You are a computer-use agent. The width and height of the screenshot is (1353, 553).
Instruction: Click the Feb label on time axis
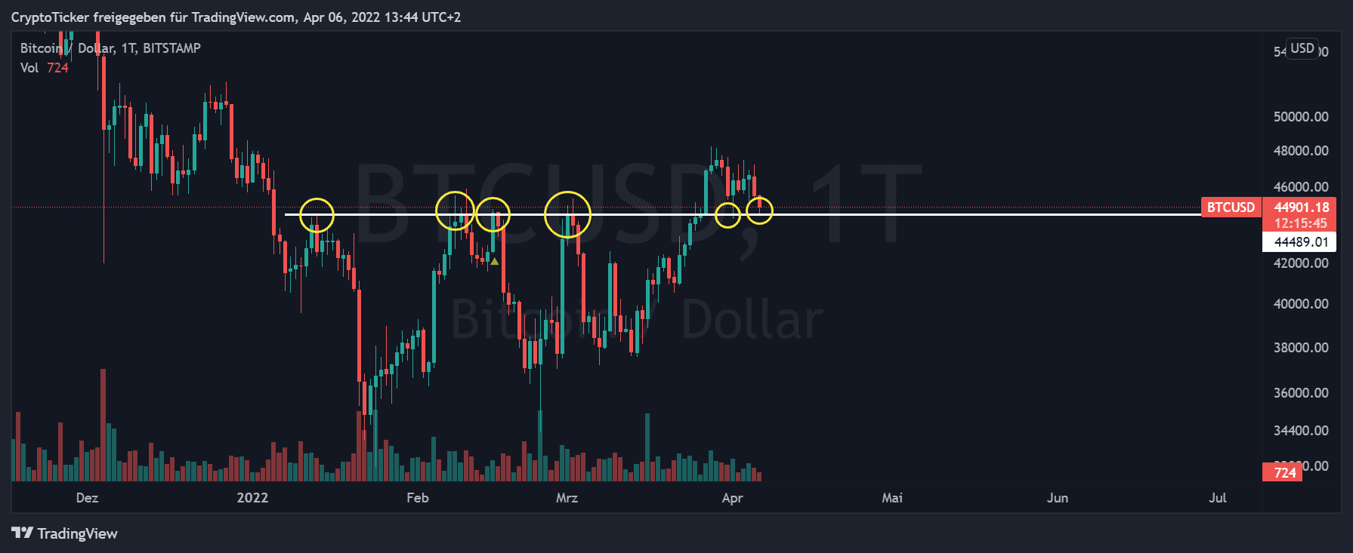[x=418, y=498]
